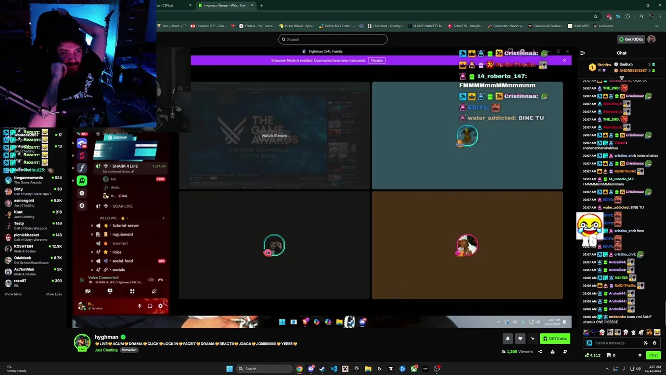
Task: Share the stream via the share icon
Action: click(x=540, y=352)
